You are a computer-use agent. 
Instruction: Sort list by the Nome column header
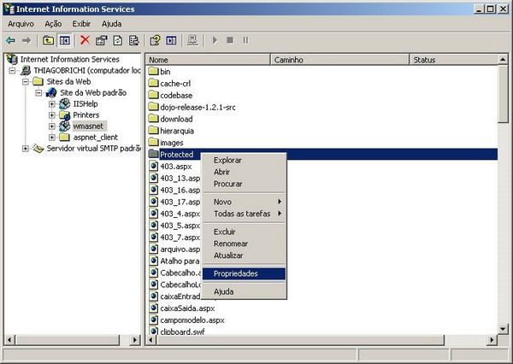pos(208,60)
